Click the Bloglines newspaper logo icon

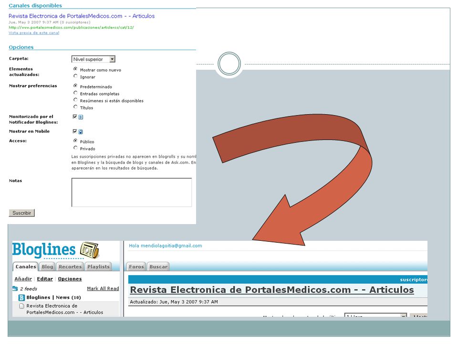[90, 250]
